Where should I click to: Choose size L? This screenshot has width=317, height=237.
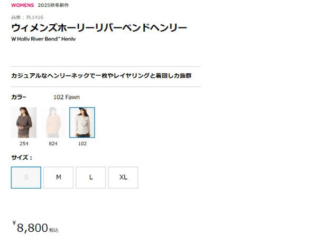(91, 177)
